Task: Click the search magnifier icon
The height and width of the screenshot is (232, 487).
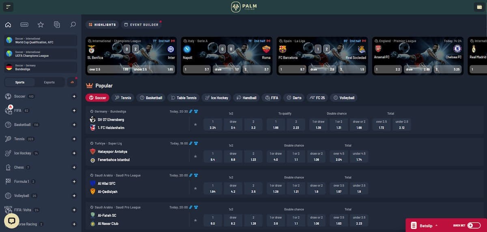Action: [73, 25]
